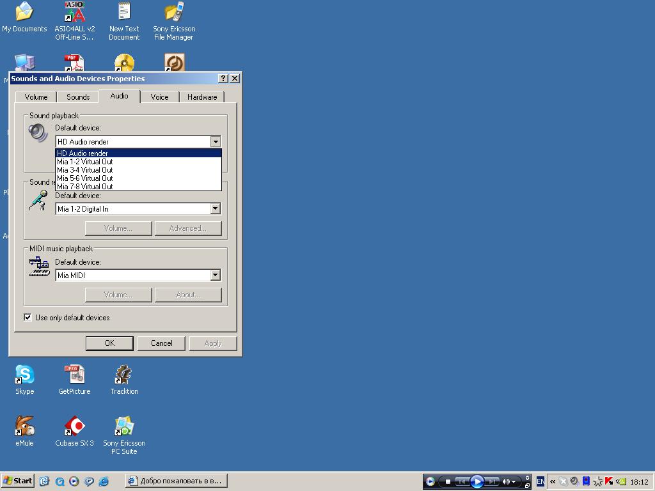The height and width of the screenshot is (491, 655).
Task: Switch to the Добро пожаловать taskbar window
Action: [x=177, y=481]
